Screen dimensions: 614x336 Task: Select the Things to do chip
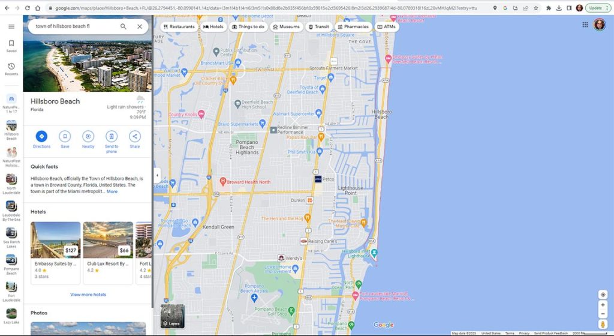pyautogui.click(x=248, y=26)
